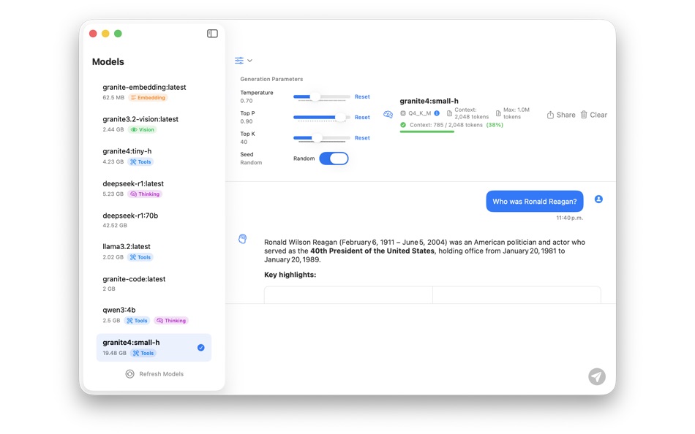The width and height of the screenshot is (695, 434).
Task: Open the sidebar toggle at top left
Action: pos(211,33)
